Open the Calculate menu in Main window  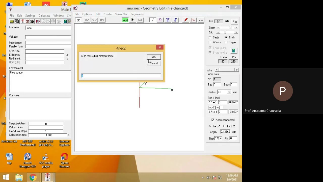pos(44,16)
